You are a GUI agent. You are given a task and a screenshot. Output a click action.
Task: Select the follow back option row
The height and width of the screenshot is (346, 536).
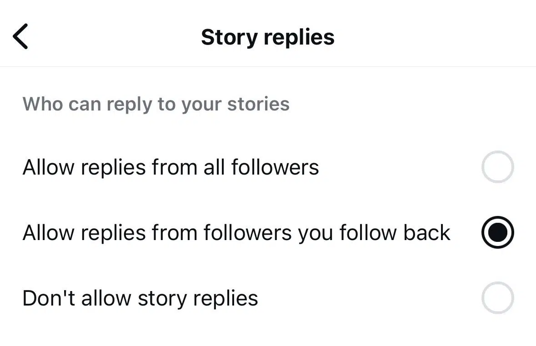pyautogui.click(x=235, y=232)
